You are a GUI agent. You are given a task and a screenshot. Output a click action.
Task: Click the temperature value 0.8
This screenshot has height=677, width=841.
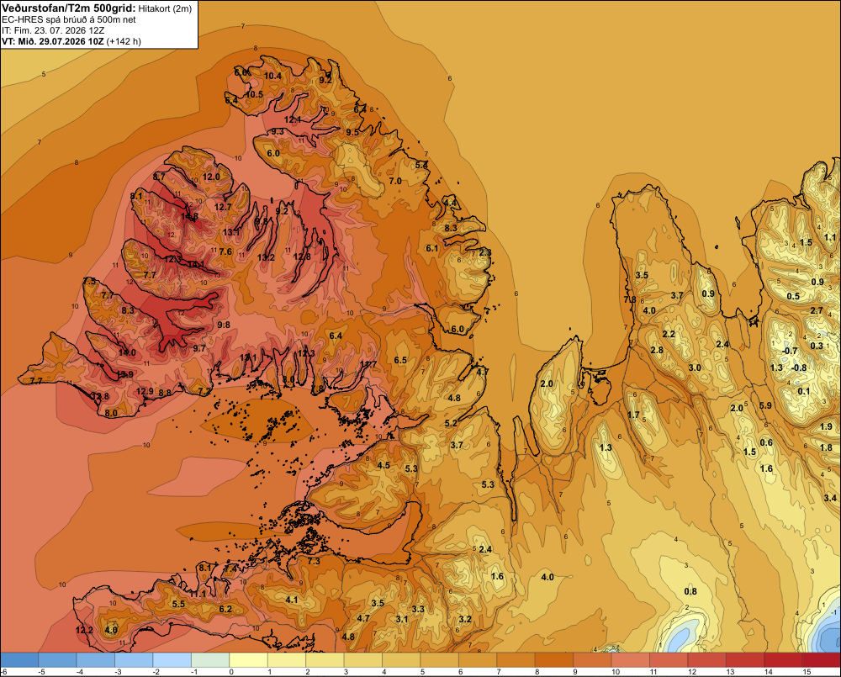click(x=690, y=591)
